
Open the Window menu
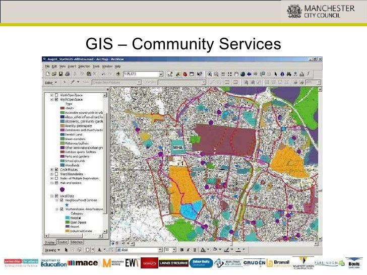(107, 66)
